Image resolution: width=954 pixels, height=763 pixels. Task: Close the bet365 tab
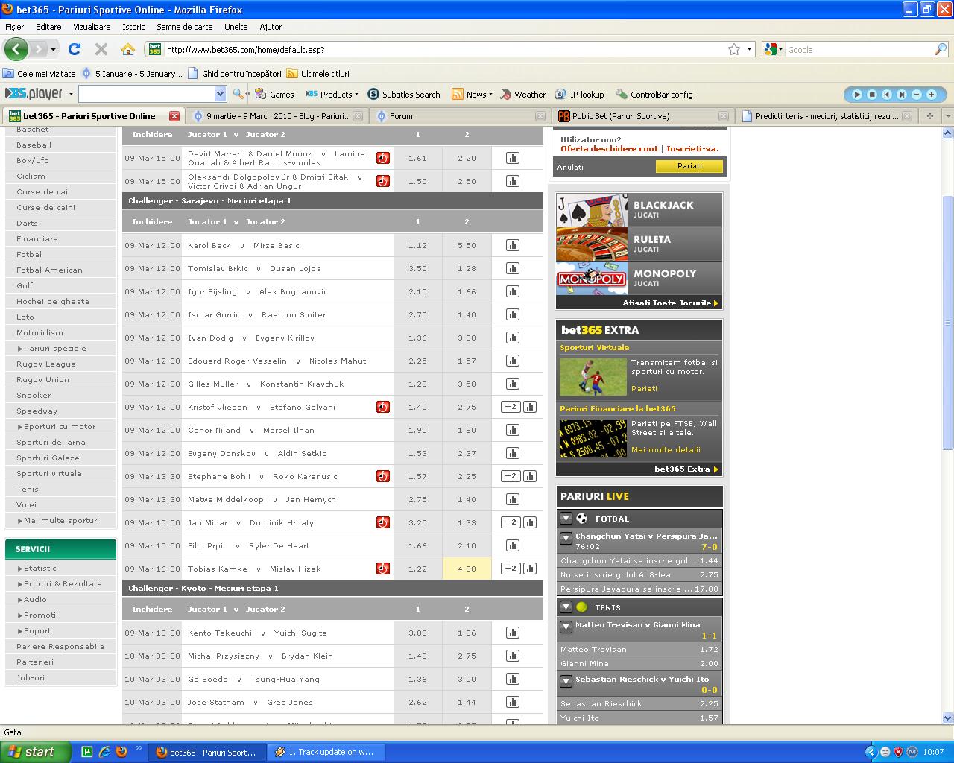tap(174, 116)
